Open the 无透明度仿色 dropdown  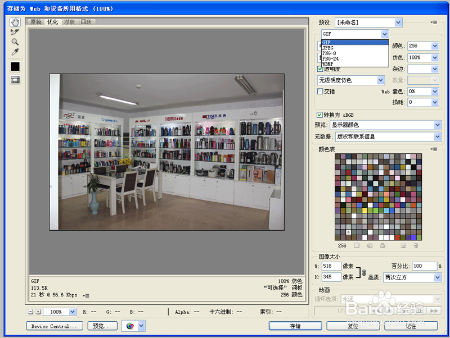click(381, 80)
